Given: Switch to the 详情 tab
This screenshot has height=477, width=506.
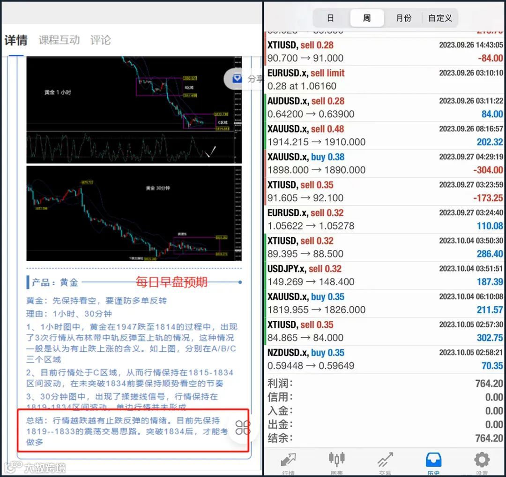Looking at the screenshot, I should (16, 40).
